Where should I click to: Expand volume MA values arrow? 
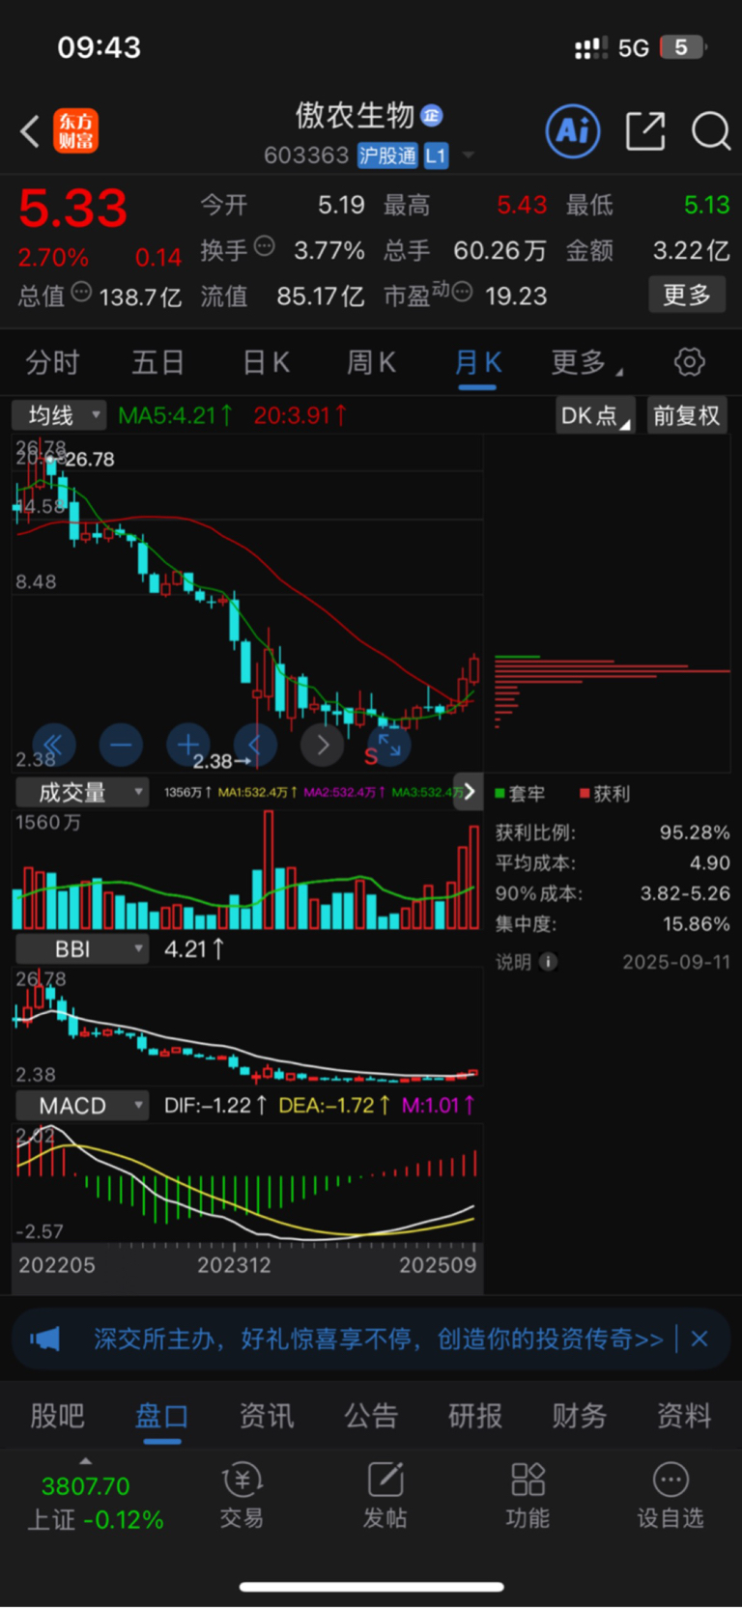(470, 792)
